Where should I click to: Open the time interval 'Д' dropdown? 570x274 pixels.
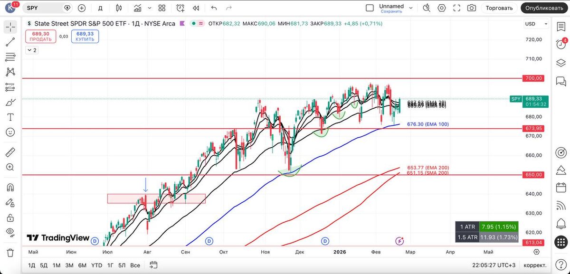point(100,8)
